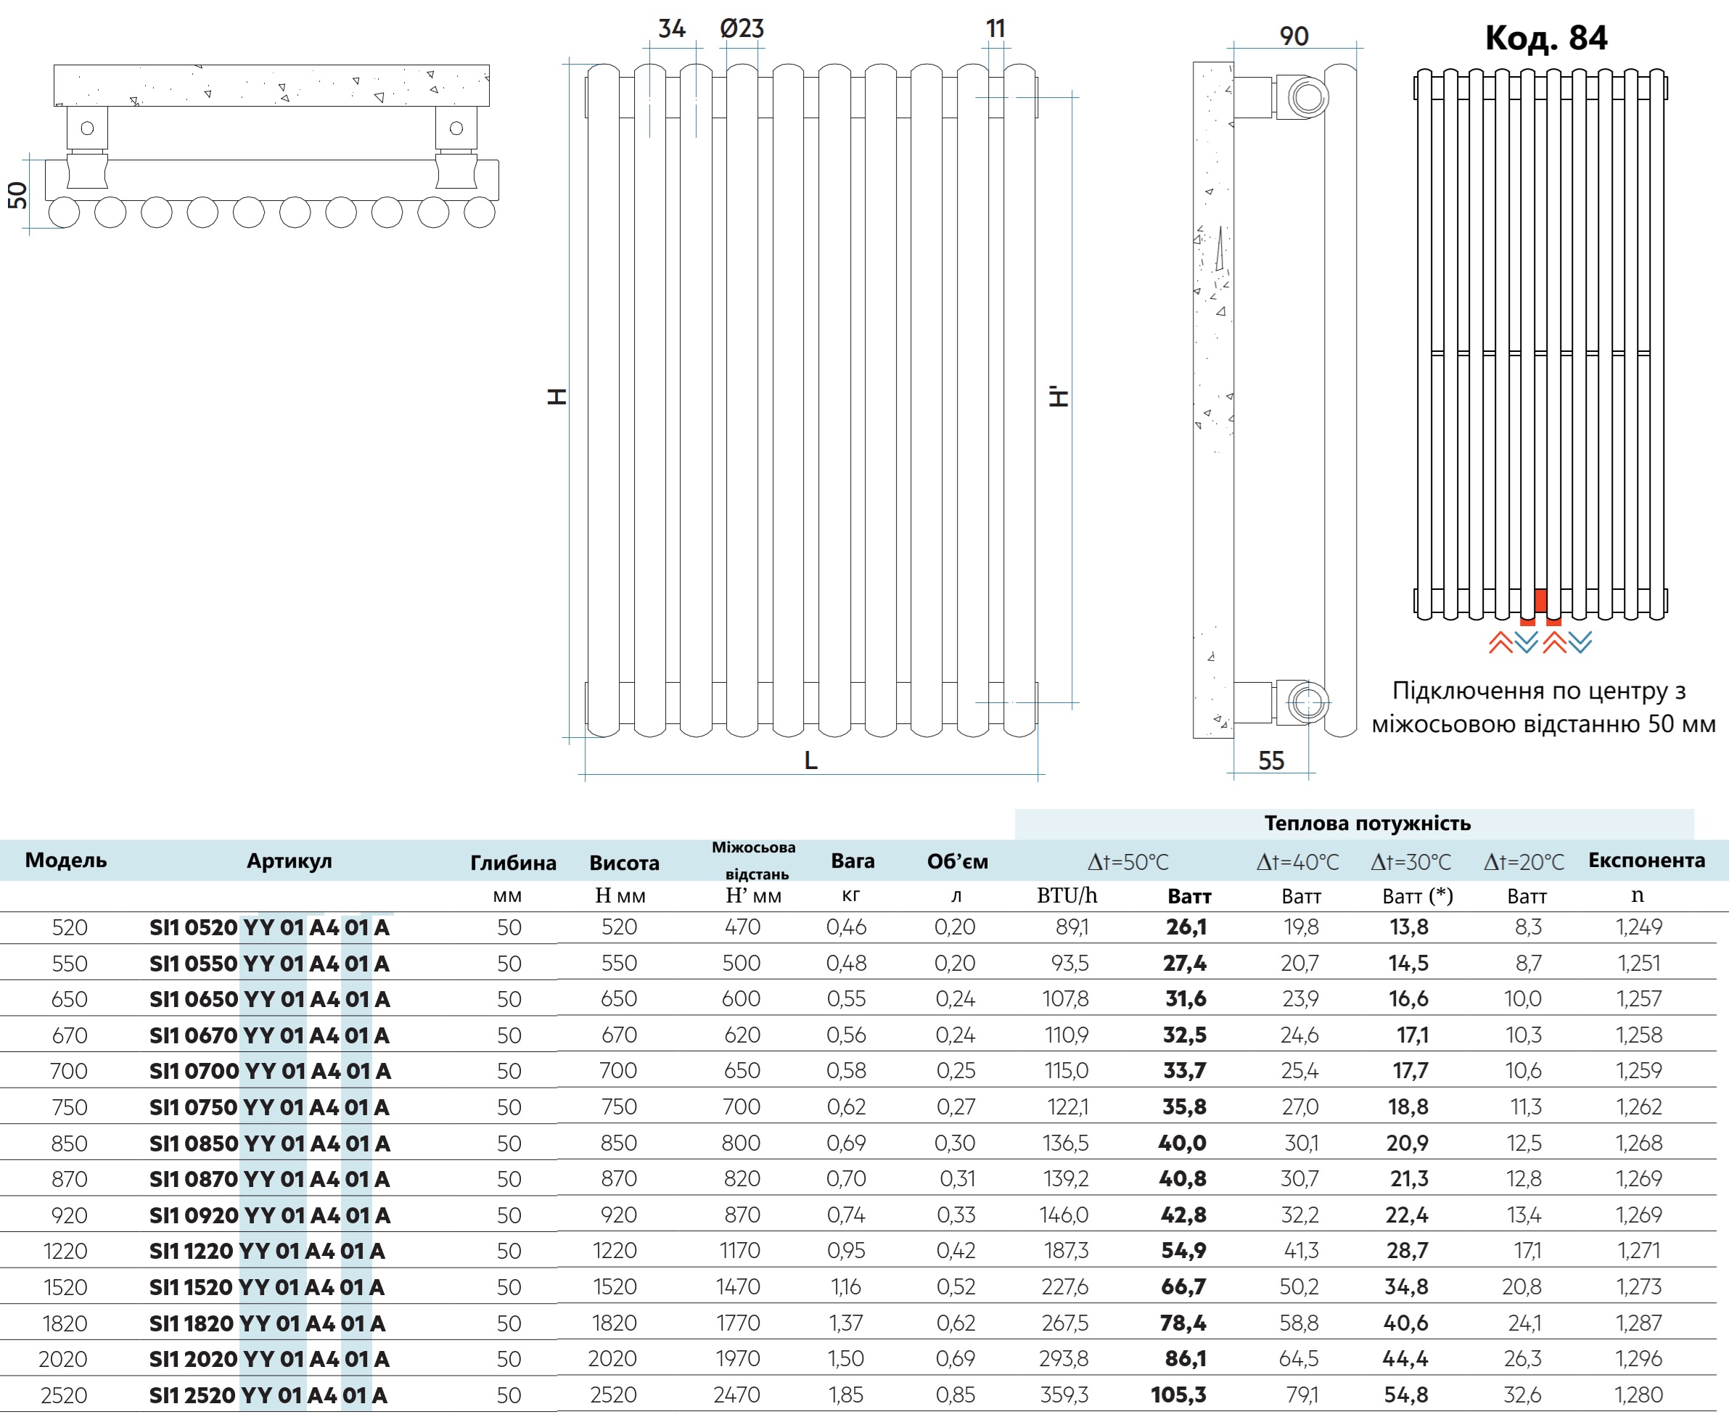Click the red and blue flow arrows icon

click(1540, 642)
